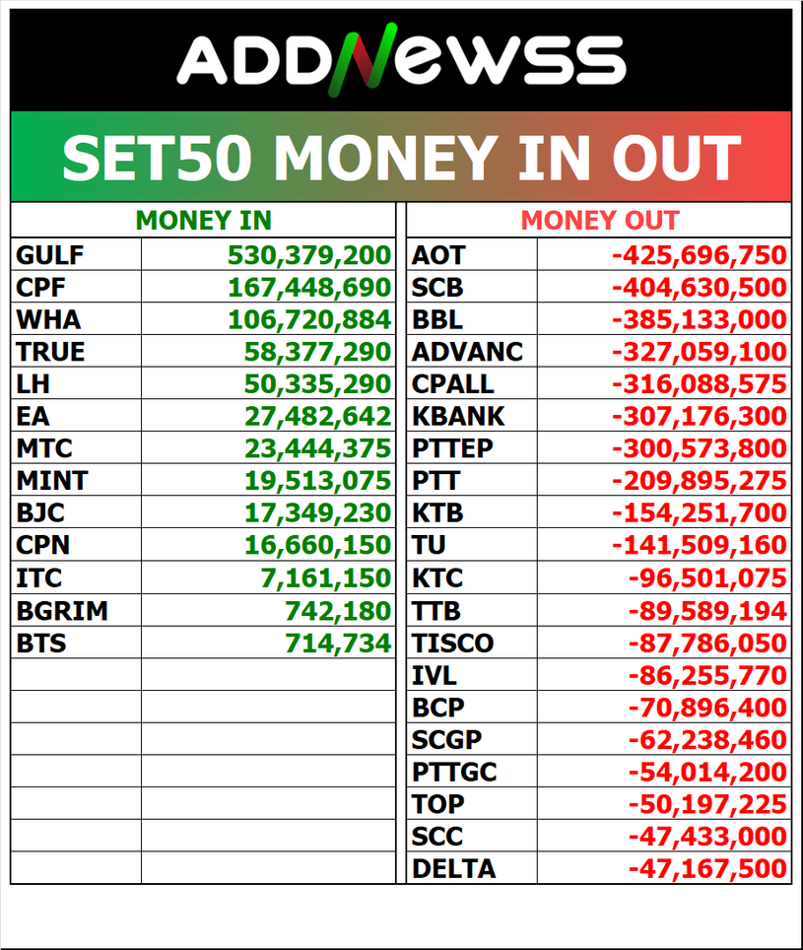
Task: Select the BGRIM ticker cell
Action: click(x=61, y=611)
